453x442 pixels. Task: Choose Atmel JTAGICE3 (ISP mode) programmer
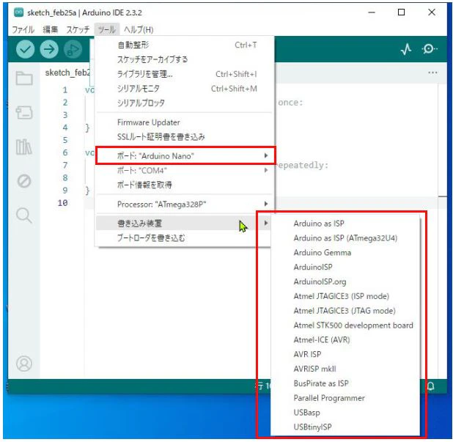pos(345,296)
